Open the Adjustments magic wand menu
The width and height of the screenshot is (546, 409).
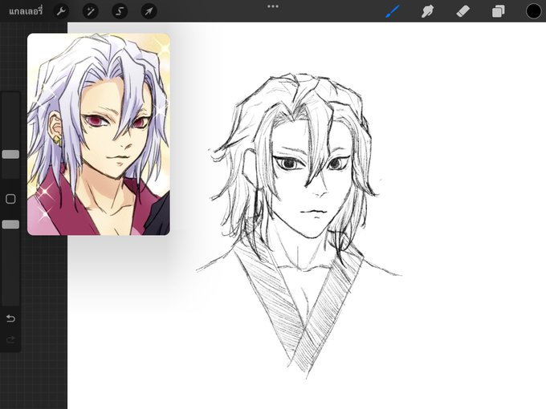pos(90,11)
